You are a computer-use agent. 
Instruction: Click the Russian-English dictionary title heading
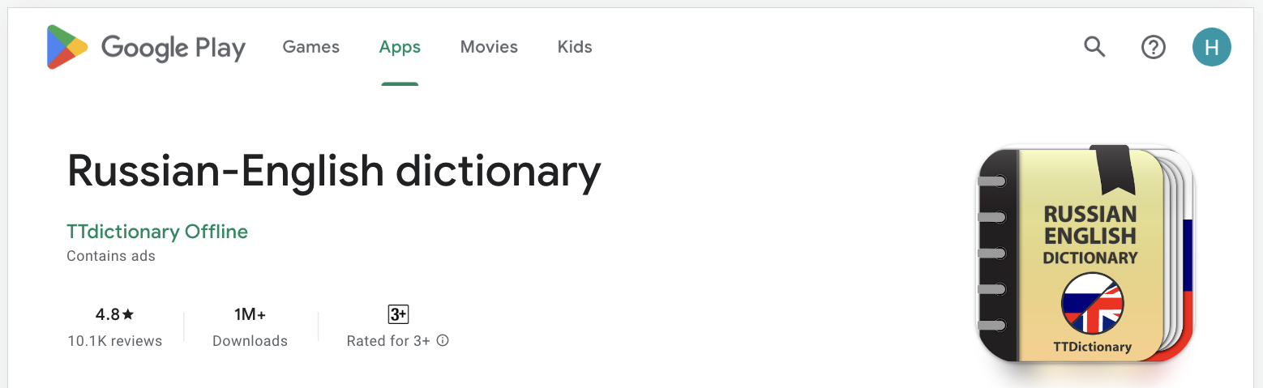click(334, 172)
